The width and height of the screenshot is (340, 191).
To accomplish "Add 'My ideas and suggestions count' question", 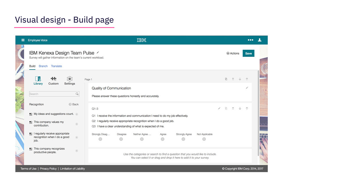I will pyautogui.click(x=77, y=114).
